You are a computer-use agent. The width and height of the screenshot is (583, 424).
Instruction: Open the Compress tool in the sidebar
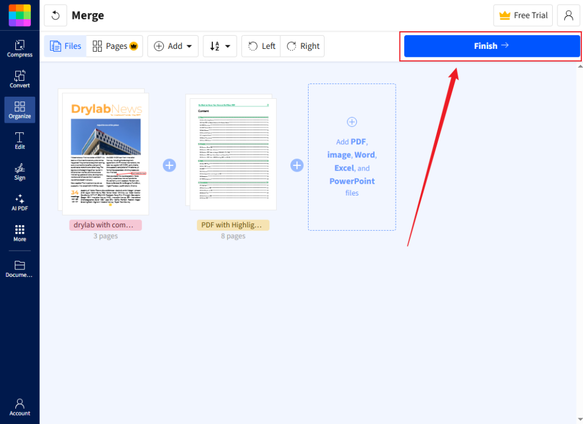click(19, 50)
